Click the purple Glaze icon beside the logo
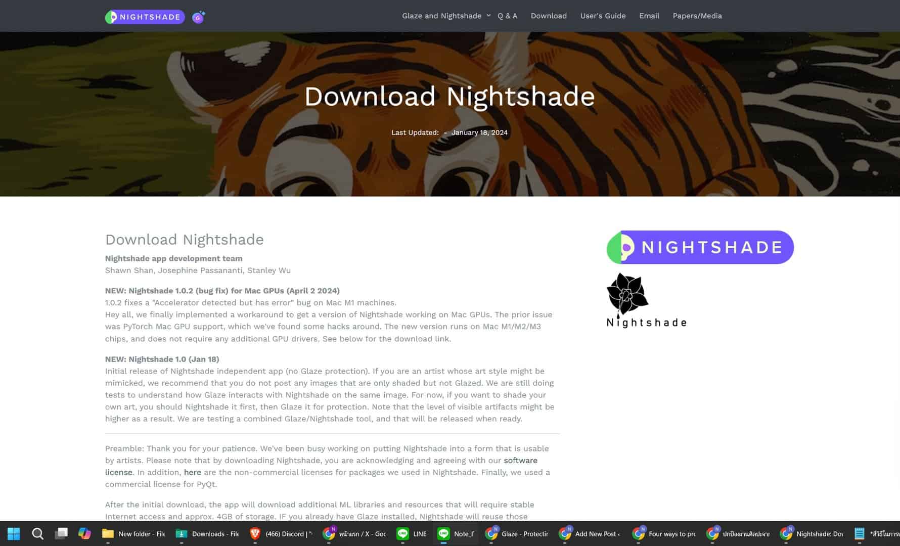Viewport: 900px width, 546px height. pos(198,17)
